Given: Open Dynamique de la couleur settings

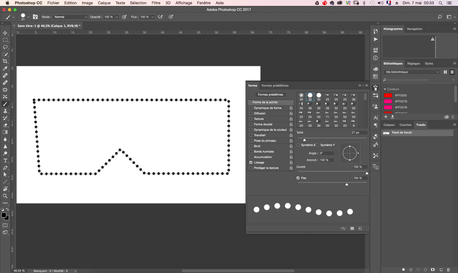Looking at the screenshot, I should click(x=270, y=130).
